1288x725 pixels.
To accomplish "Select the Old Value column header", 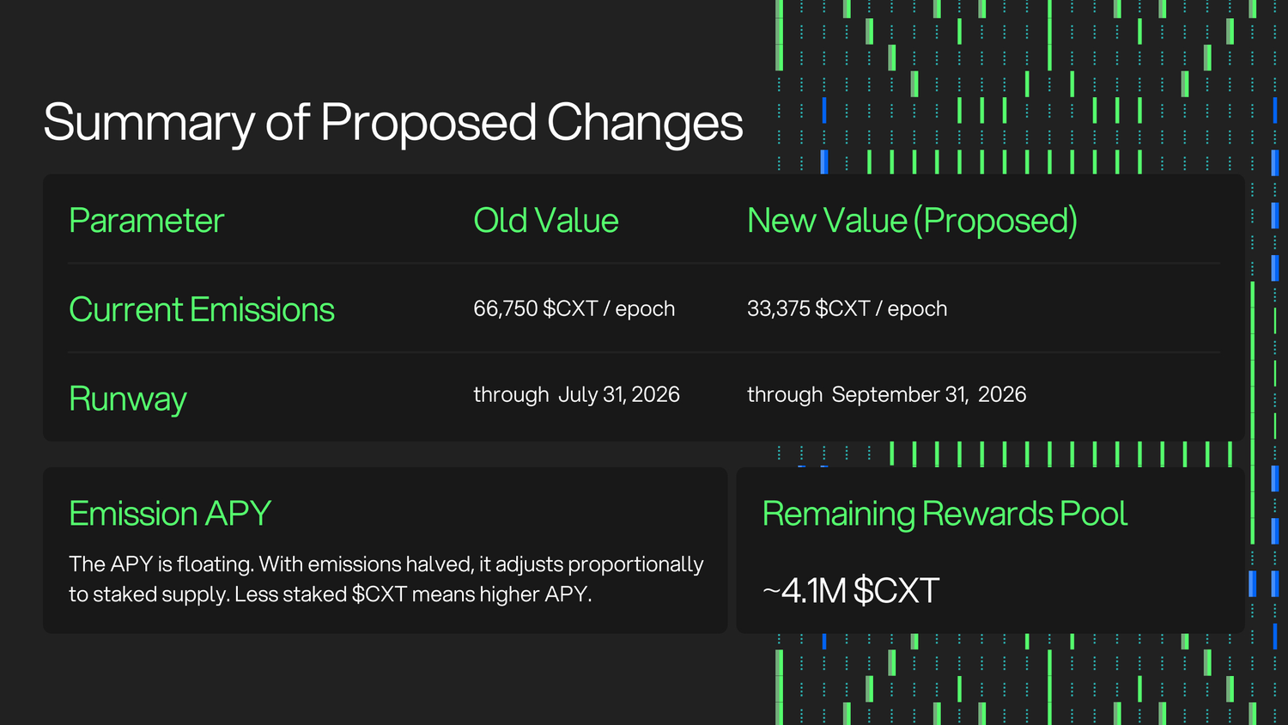I will click(x=545, y=221).
